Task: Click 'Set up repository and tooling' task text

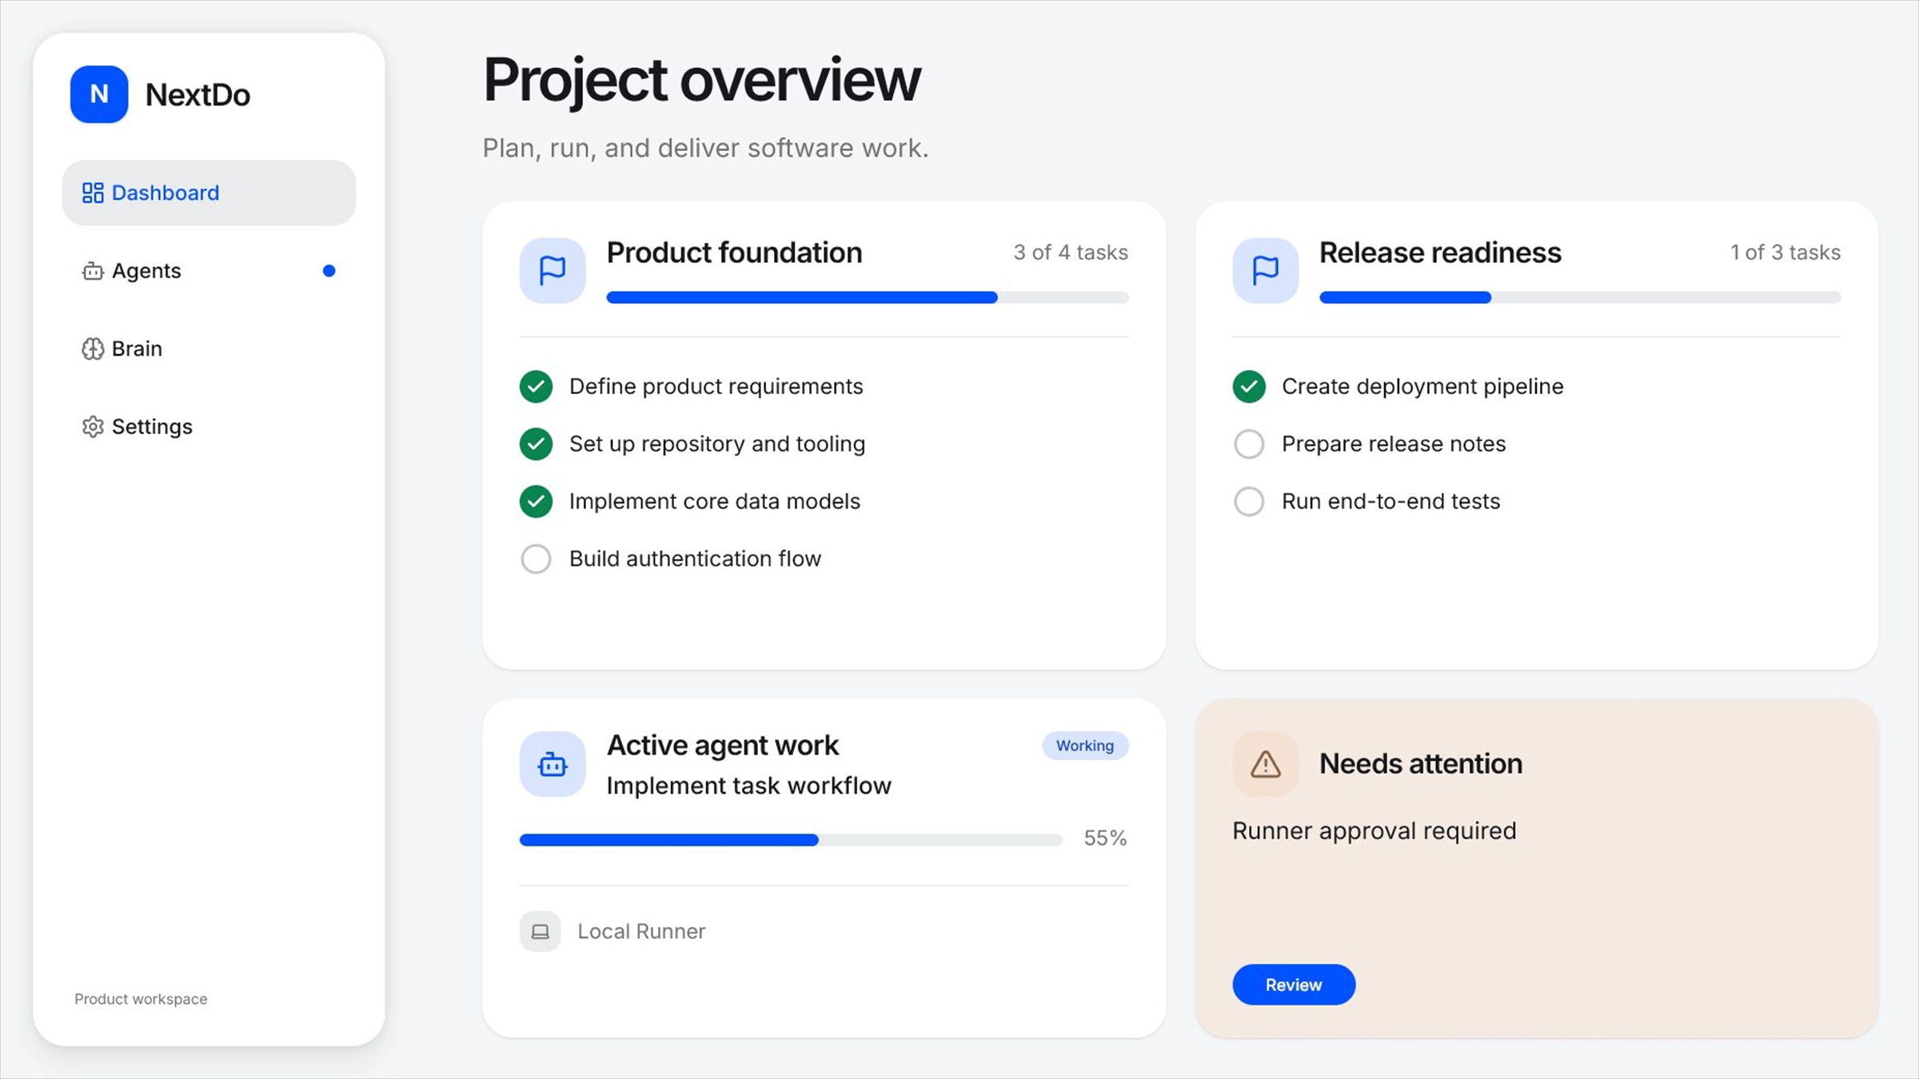Action: click(717, 444)
